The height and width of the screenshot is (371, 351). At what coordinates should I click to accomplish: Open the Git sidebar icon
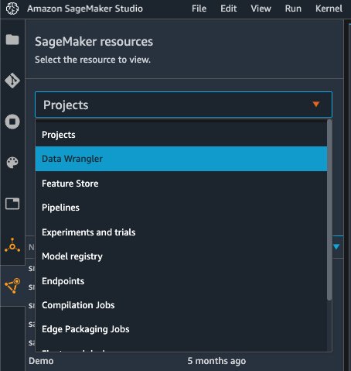tap(12, 81)
